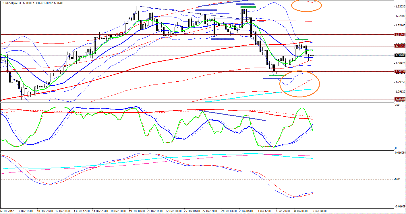Click the 100 level label on oscillator scale
Image resolution: width=406 pixels, height=214 pixels.
(x=398, y=105)
